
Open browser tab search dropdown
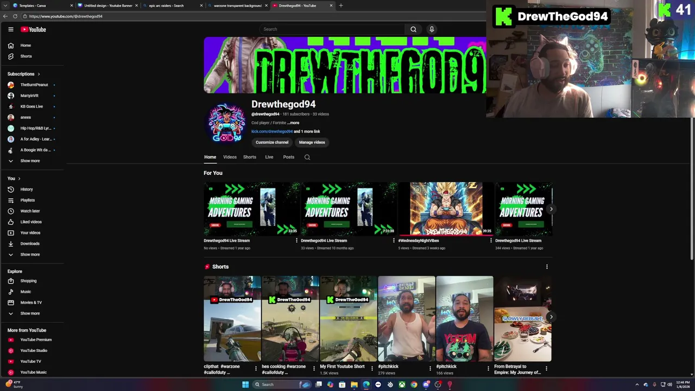[5, 5]
